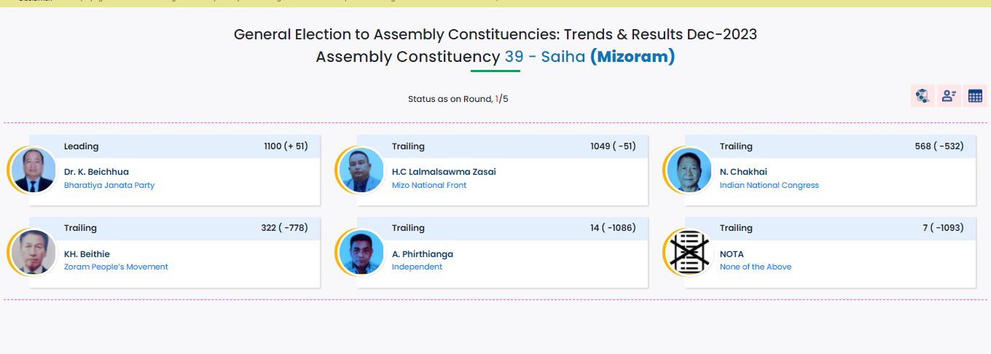Click the Indian National Congress party name
This screenshot has width=991, height=354.
point(769,185)
